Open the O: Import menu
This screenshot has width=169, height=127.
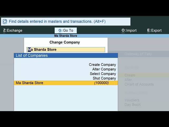(129, 30)
